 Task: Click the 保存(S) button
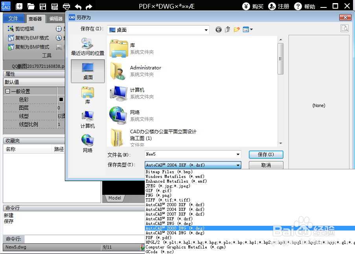pyautogui.click(x=266, y=155)
